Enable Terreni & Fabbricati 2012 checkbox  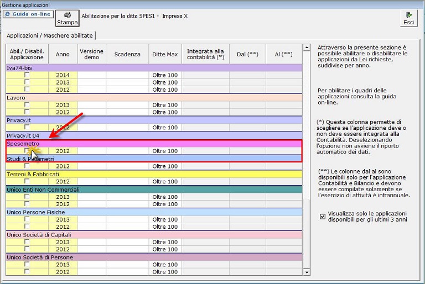[x=27, y=181]
